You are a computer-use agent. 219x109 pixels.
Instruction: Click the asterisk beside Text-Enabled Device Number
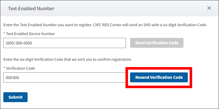coord(4,34)
